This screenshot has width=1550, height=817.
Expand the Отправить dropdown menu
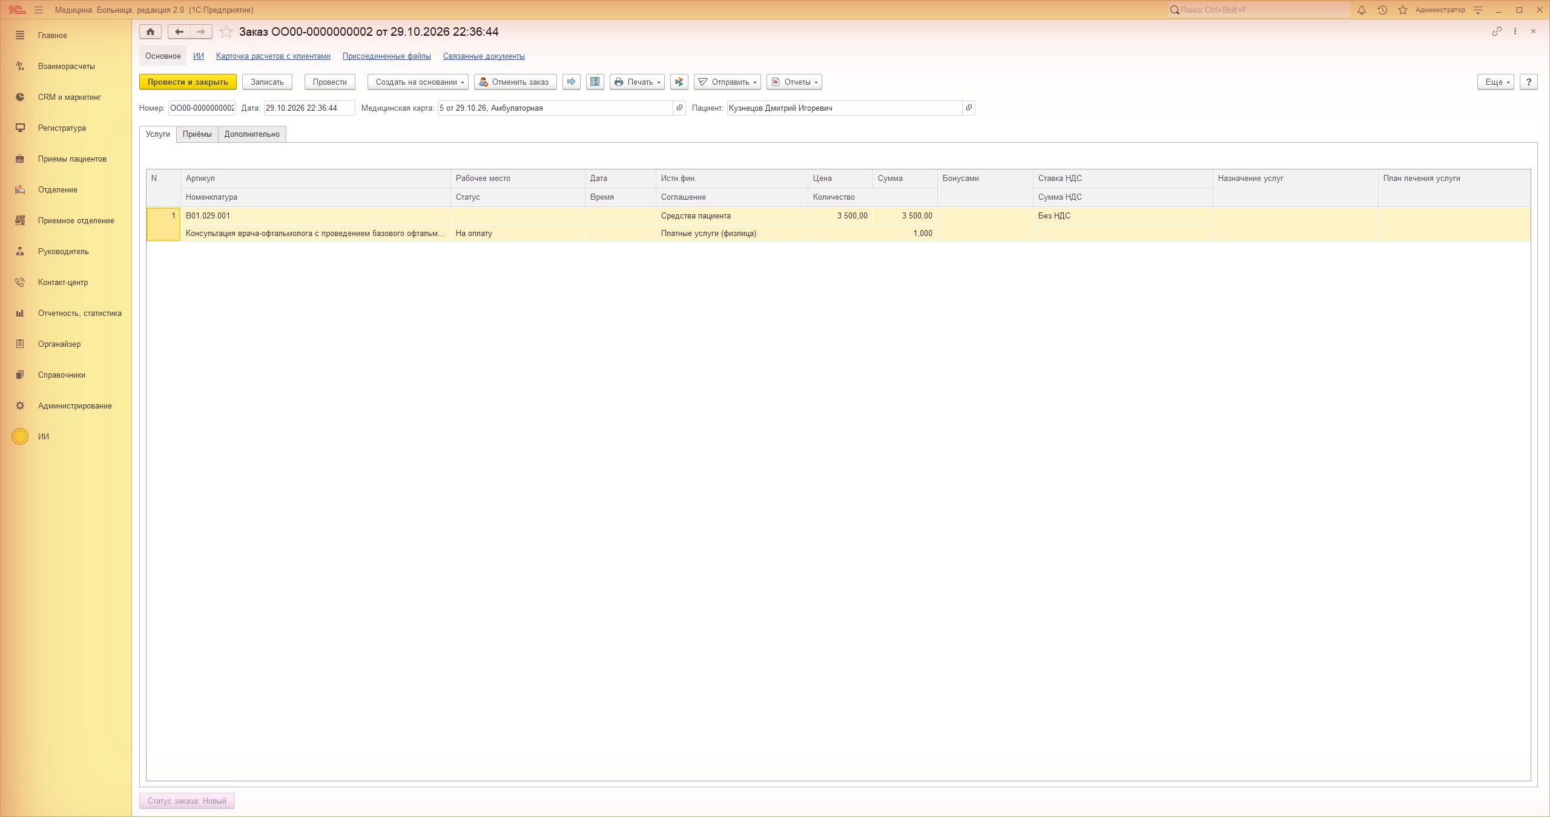click(727, 82)
